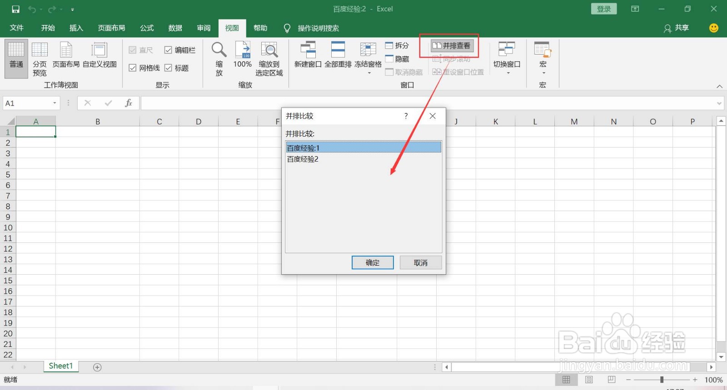Open the Help (帮助) tab
The height and width of the screenshot is (390, 727).
pos(260,28)
